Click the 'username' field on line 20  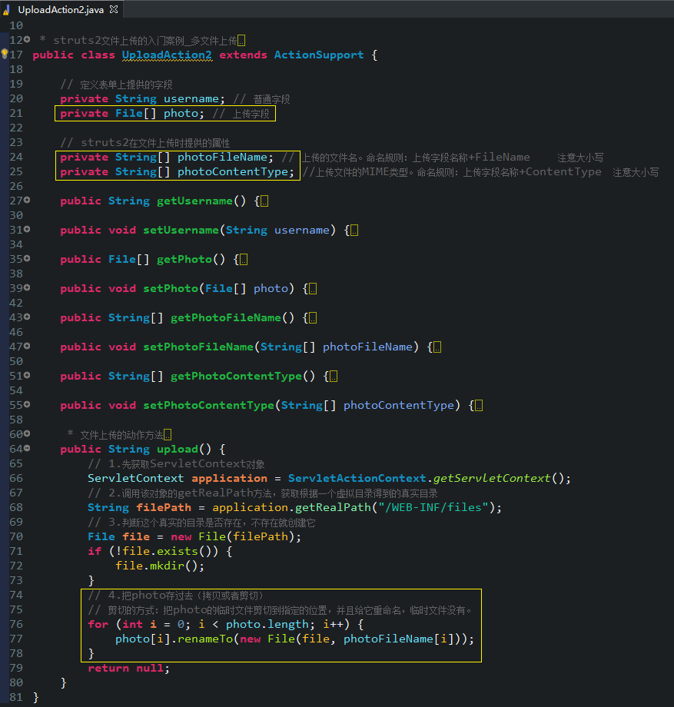coord(191,98)
